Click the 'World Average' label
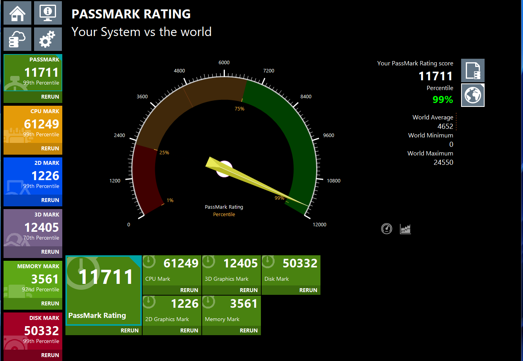 pyautogui.click(x=433, y=117)
